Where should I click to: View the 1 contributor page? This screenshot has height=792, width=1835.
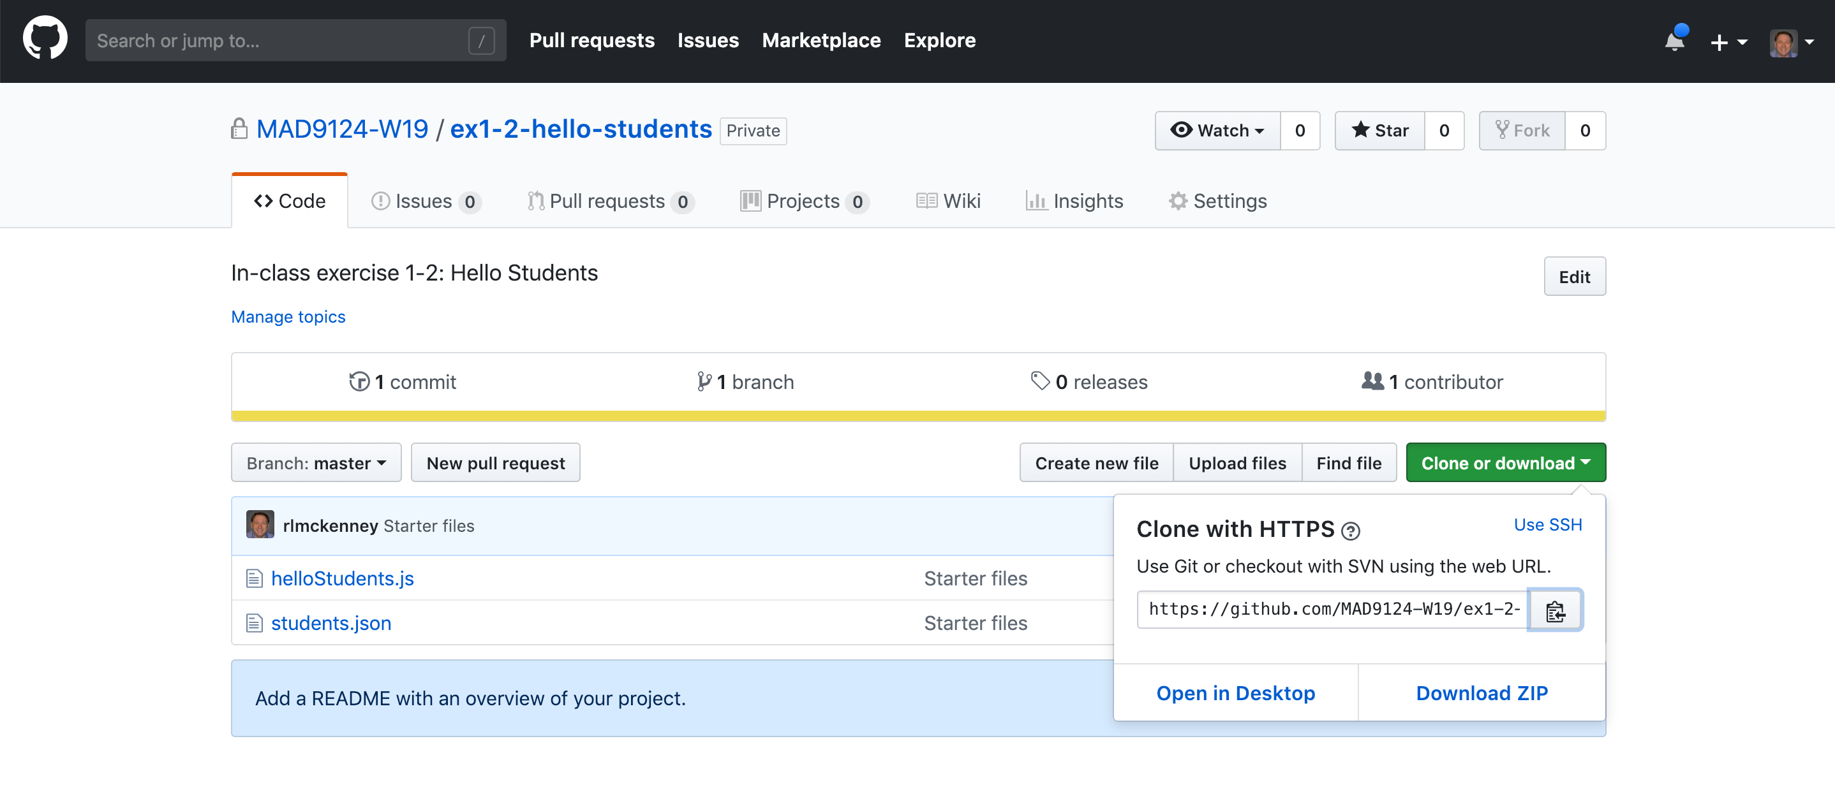(1432, 382)
